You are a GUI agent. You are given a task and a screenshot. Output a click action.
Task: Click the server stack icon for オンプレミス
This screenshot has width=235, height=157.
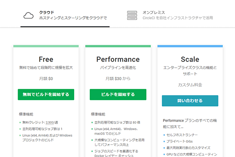pyautogui.click(x=132, y=15)
